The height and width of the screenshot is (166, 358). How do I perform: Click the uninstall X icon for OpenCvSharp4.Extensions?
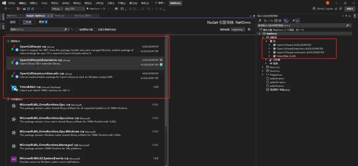161,60
